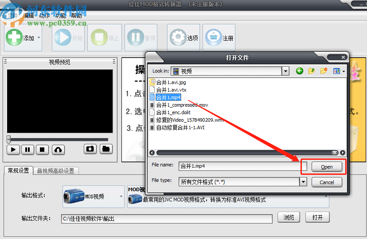
Task: Click the Start (开始) play icon
Action: [x=62, y=37]
